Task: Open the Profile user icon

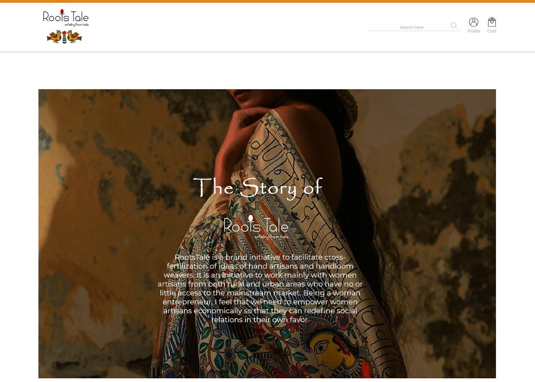Action: tap(473, 22)
